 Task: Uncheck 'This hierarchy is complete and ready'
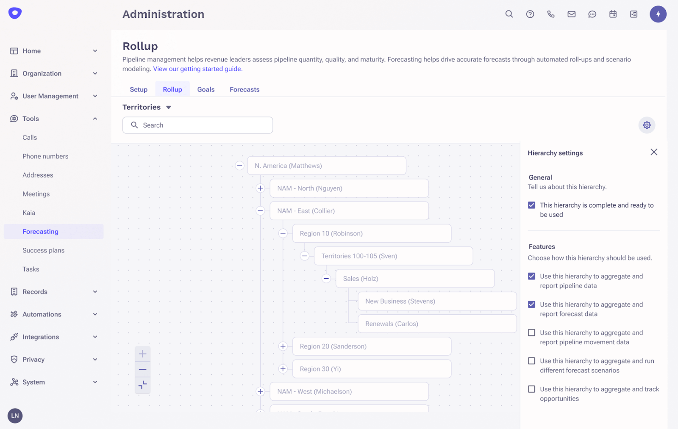[531, 205]
